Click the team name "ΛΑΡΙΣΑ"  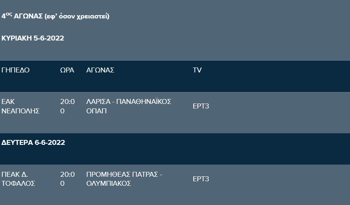tap(98, 101)
